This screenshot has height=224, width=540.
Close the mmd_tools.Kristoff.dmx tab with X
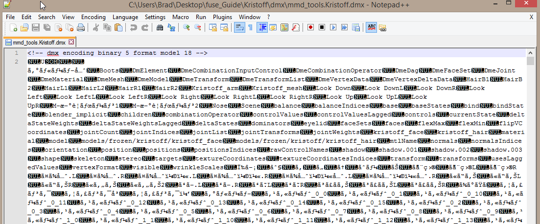[71, 43]
